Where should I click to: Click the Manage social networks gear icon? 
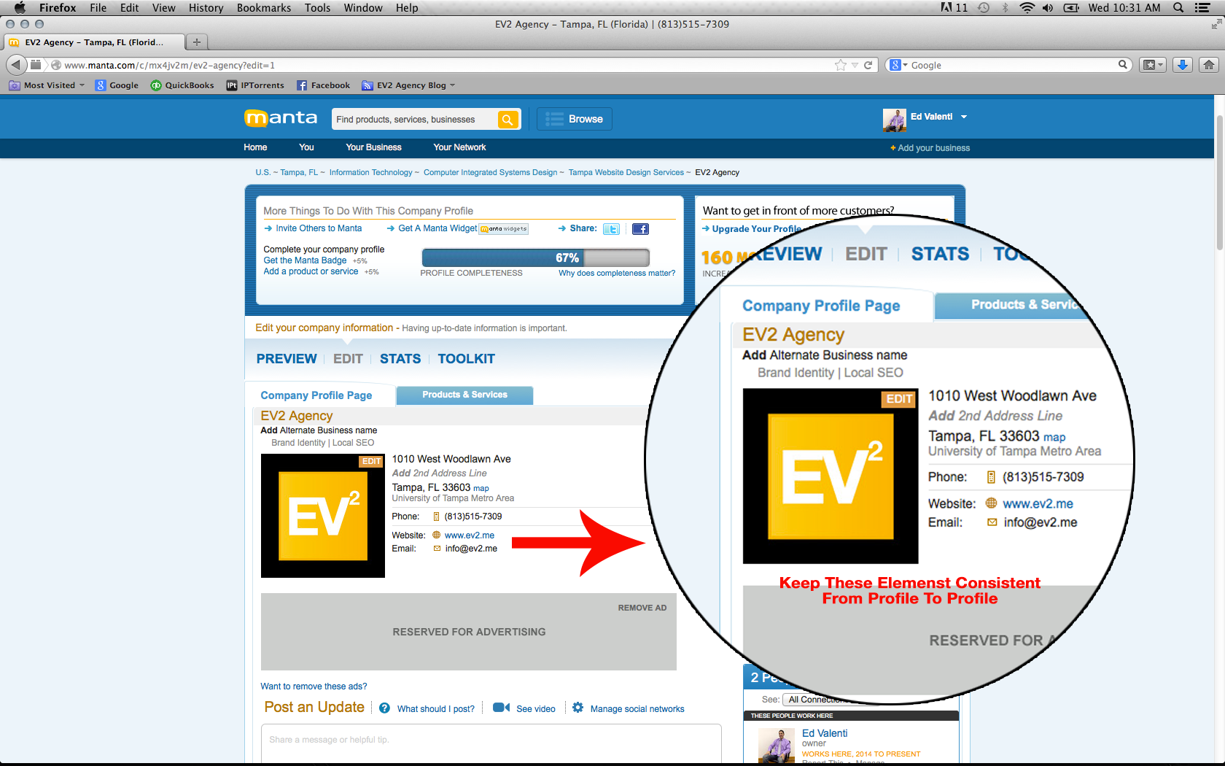click(577, 708)
